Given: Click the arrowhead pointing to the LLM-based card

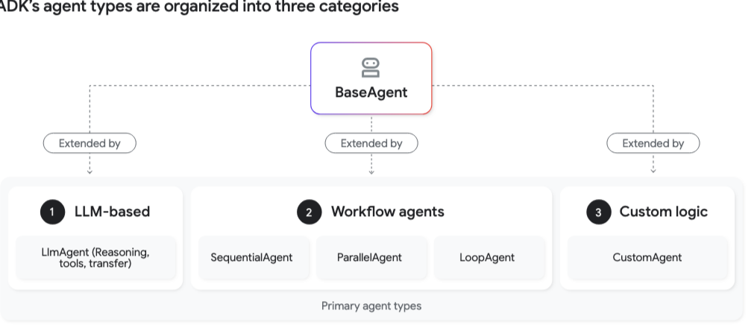Looking at the screenshot, I should [89, 171].
